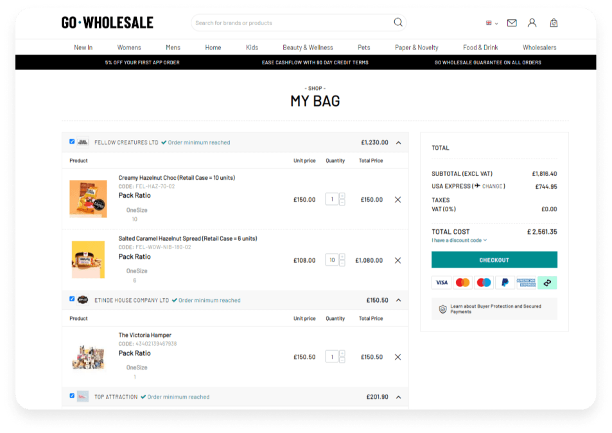The width and height of the screenshot is (612, 433).
Task: Click the 5% off first app order banner
Action: pos(142,62)
